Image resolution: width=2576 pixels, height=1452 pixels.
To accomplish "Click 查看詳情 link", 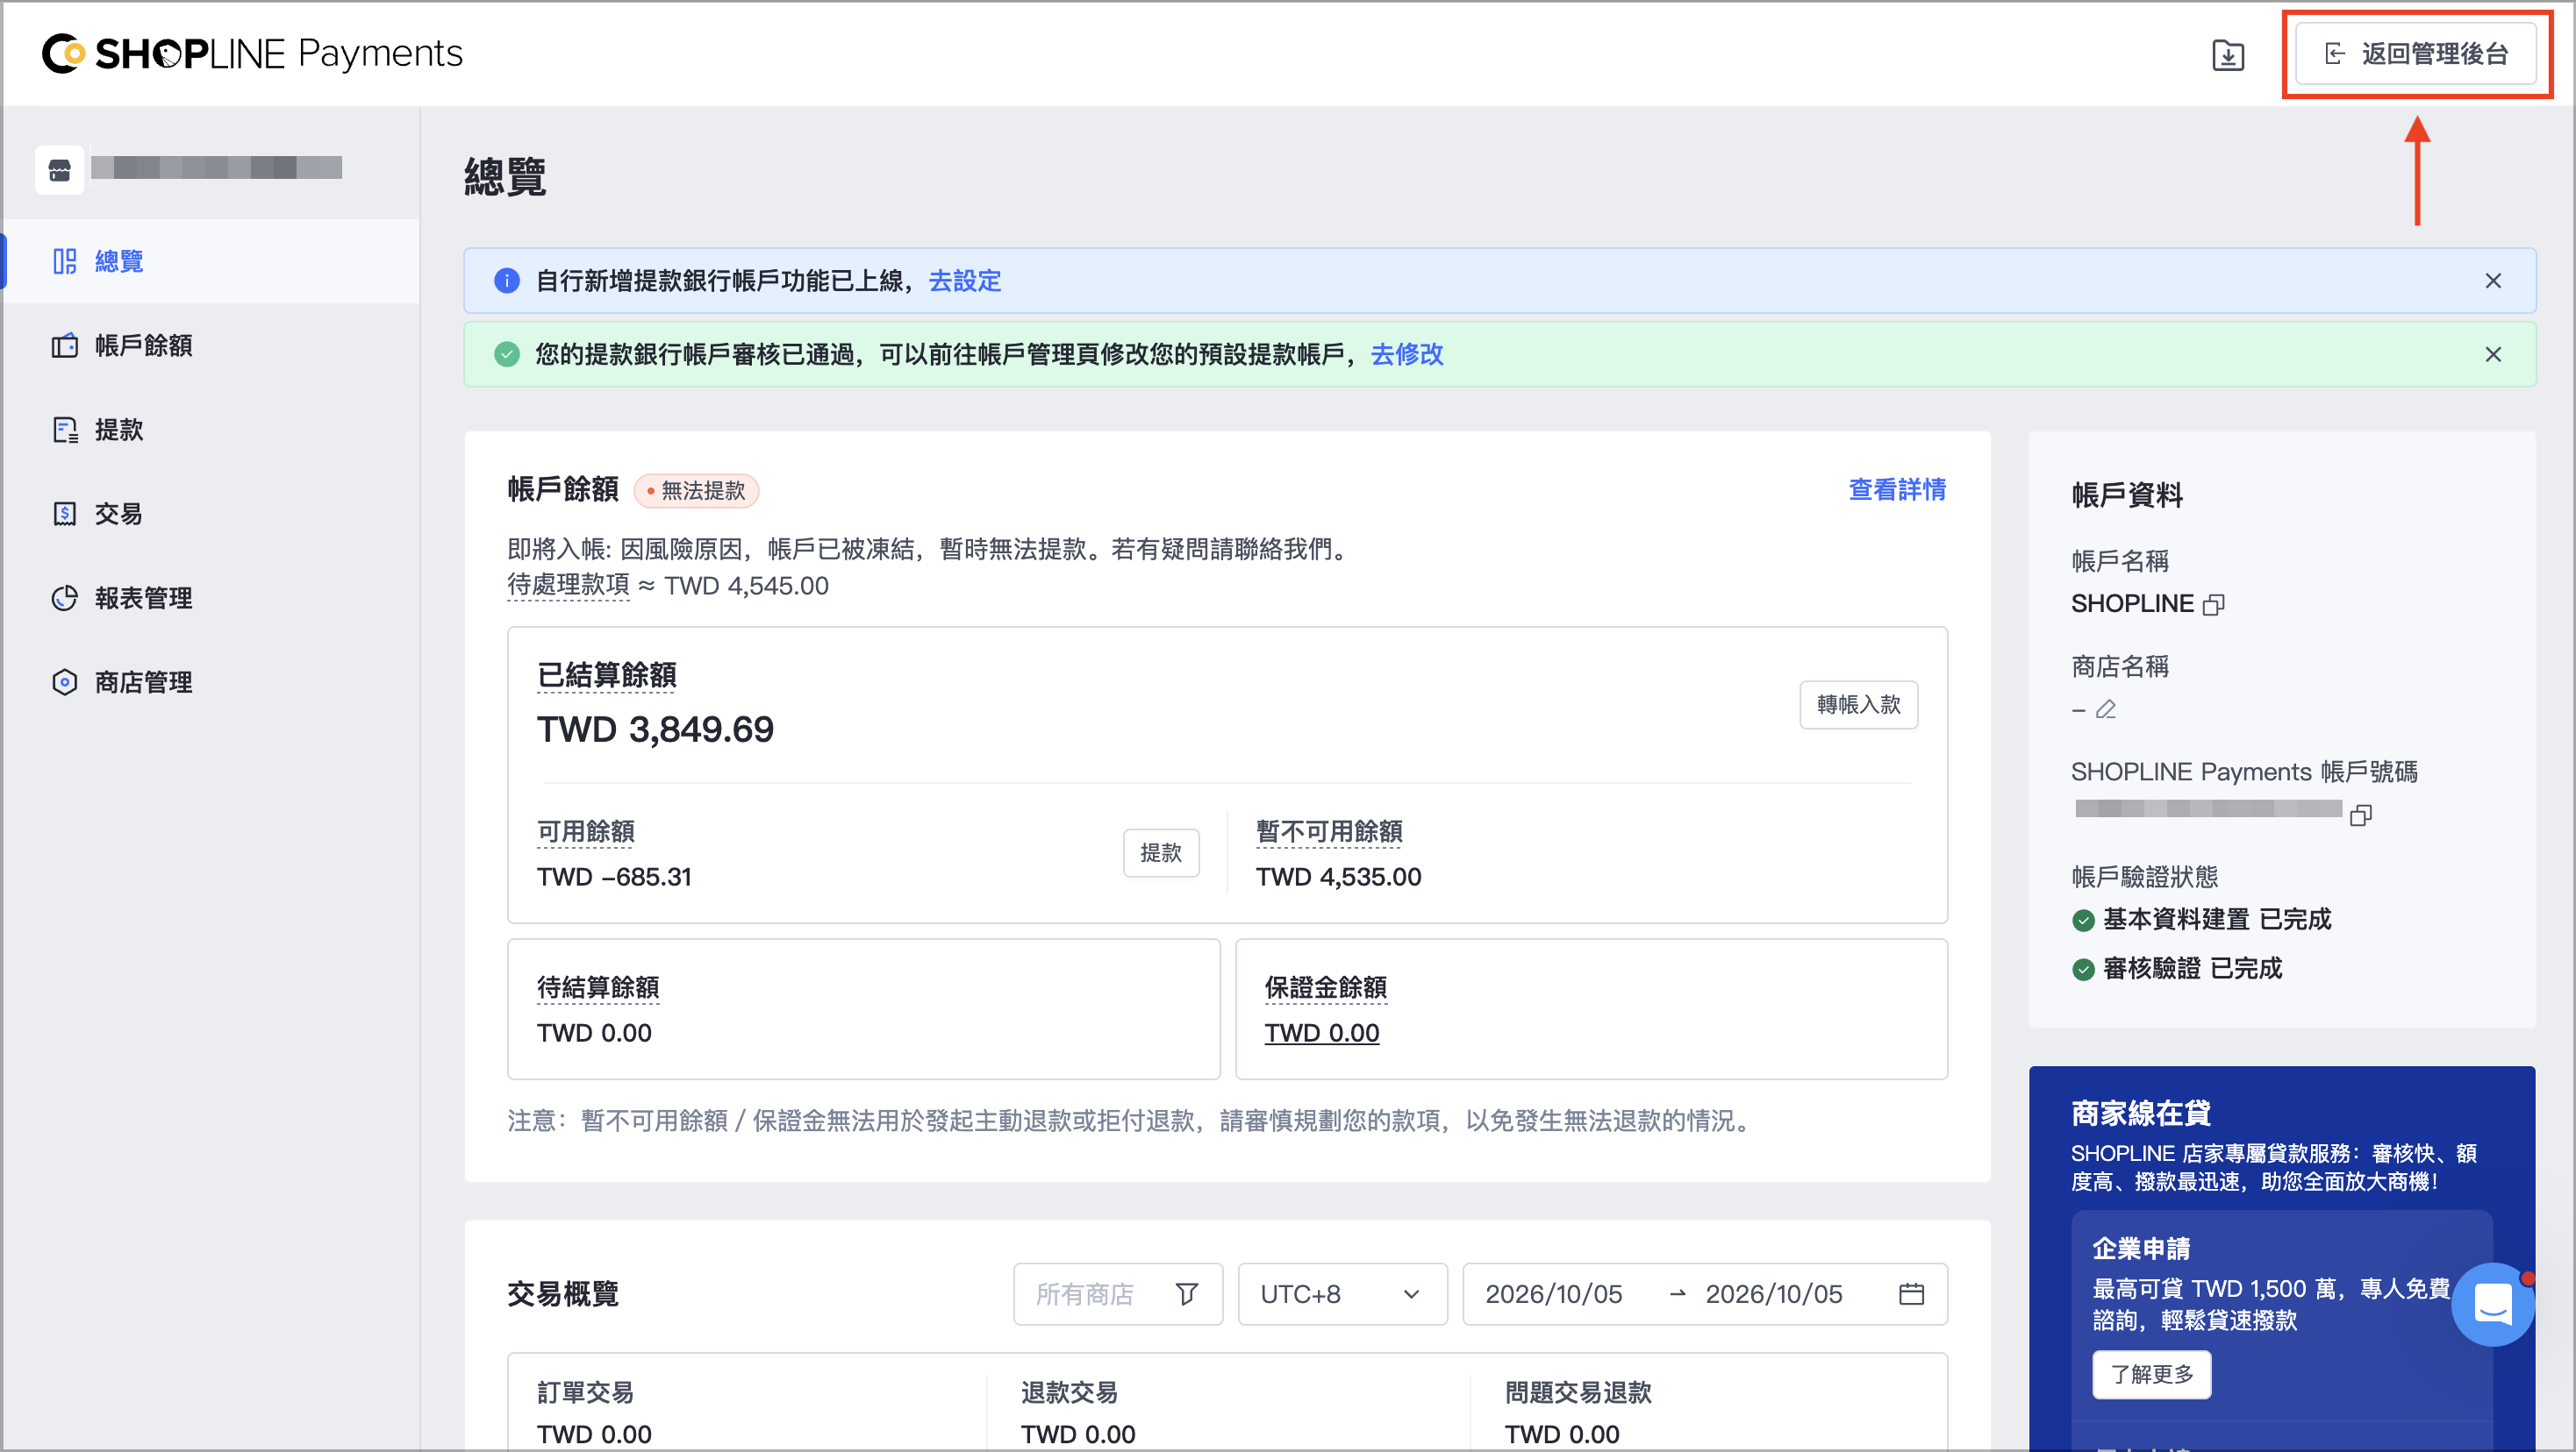I will coord(1896,489).
